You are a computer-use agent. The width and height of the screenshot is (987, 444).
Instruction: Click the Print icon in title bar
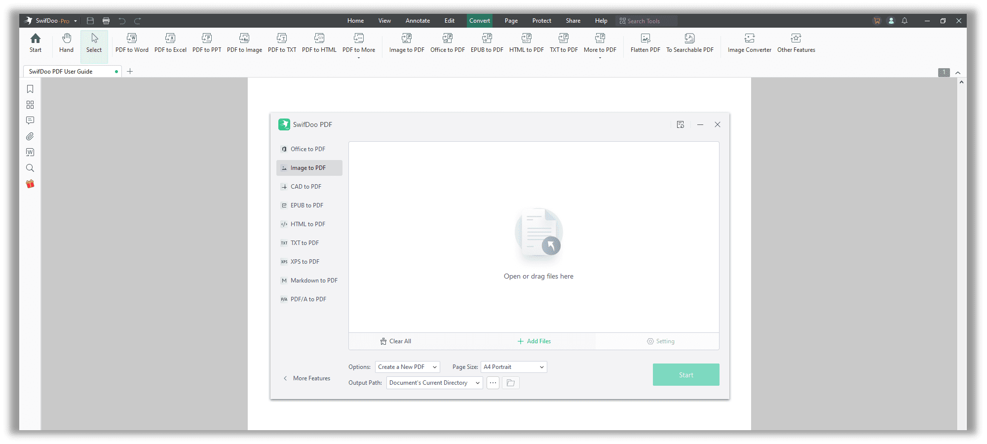pyautogui.click(x=106, y=21)
